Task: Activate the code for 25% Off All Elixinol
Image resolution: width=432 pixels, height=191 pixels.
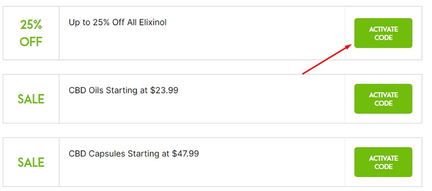Action: tap(383, 33)
